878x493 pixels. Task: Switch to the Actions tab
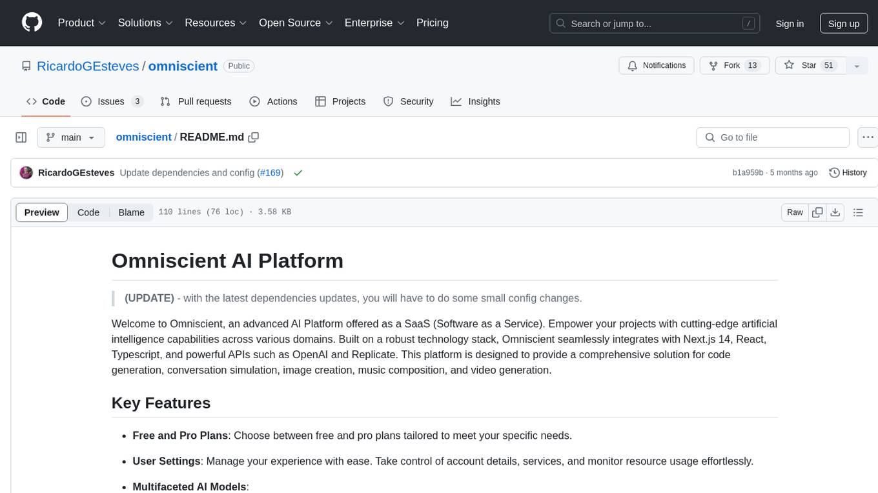273,101
